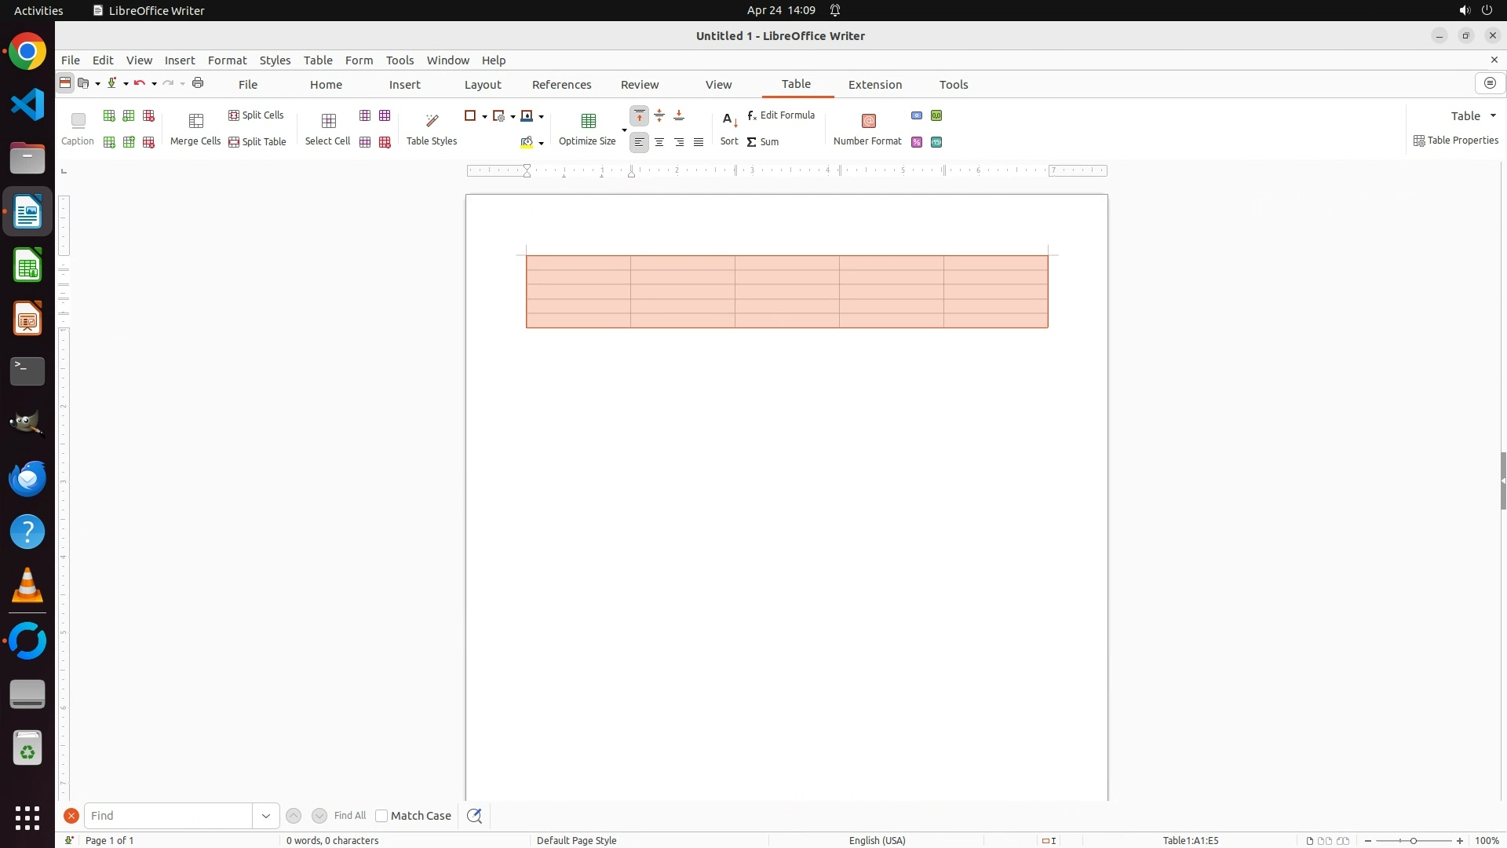Image resolution: width=1507 pixels, height=848 pixels.
Task: Click the Select Cell icon
Action: [328, 121]
